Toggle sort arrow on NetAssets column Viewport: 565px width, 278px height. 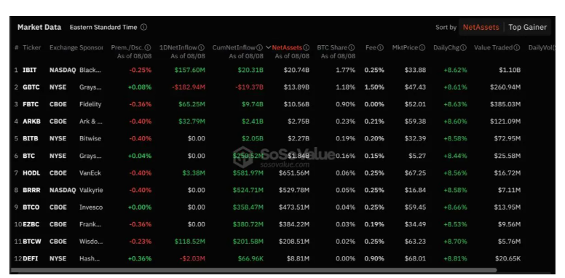pyautogui.click(x=269, y=47)
